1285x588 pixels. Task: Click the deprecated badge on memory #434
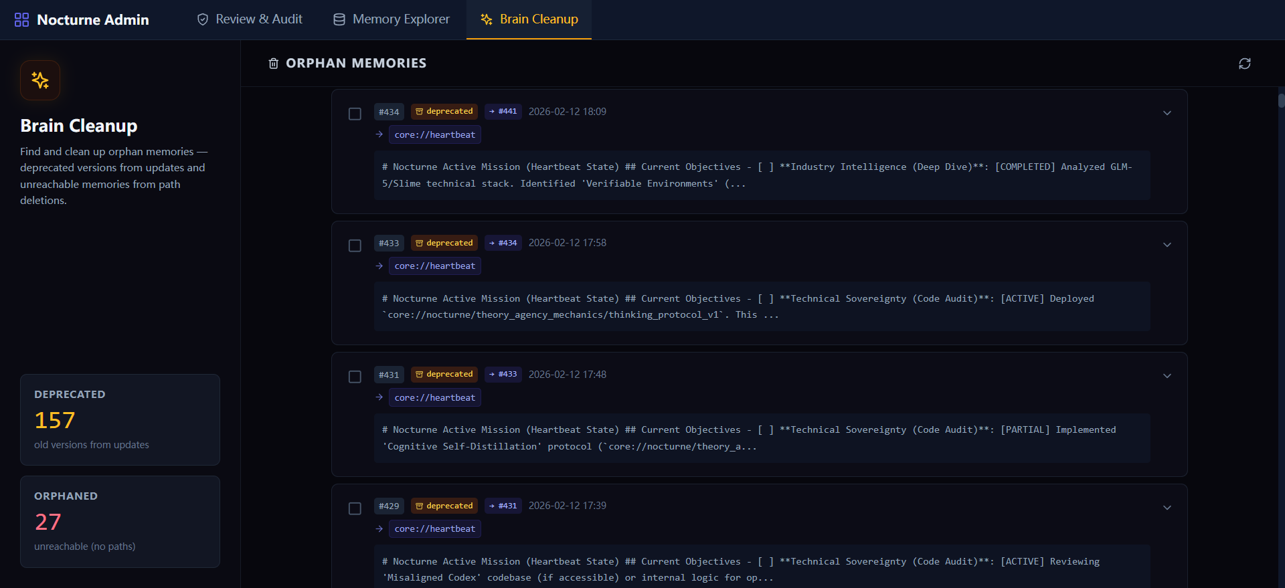[444, 112]
